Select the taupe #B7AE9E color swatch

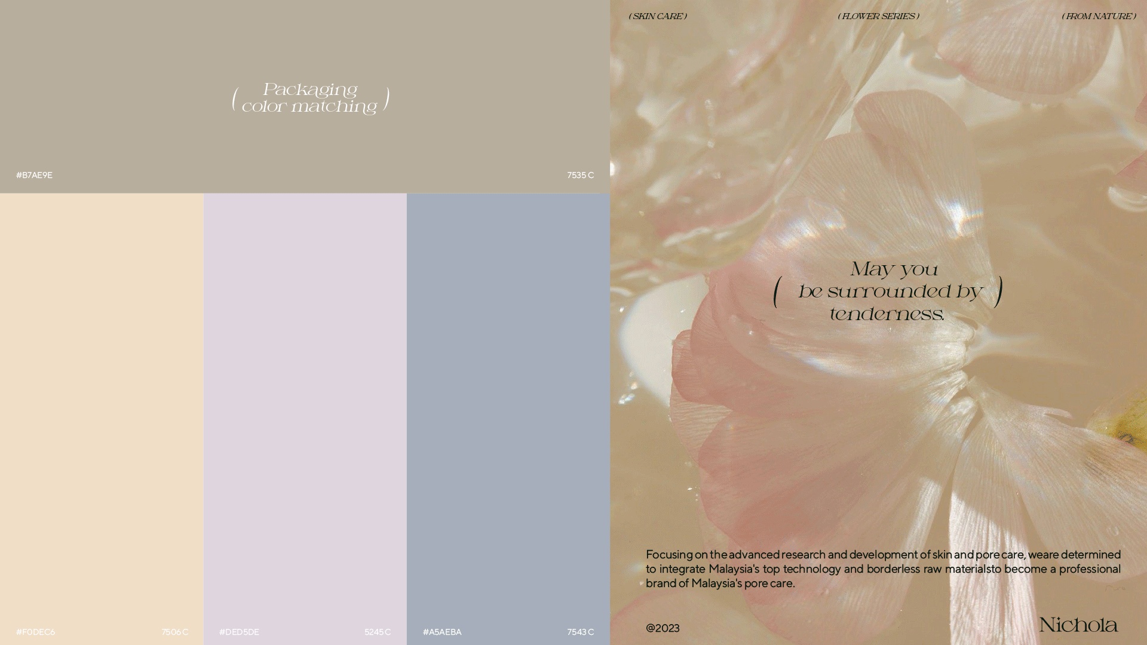tap(305, 48)
